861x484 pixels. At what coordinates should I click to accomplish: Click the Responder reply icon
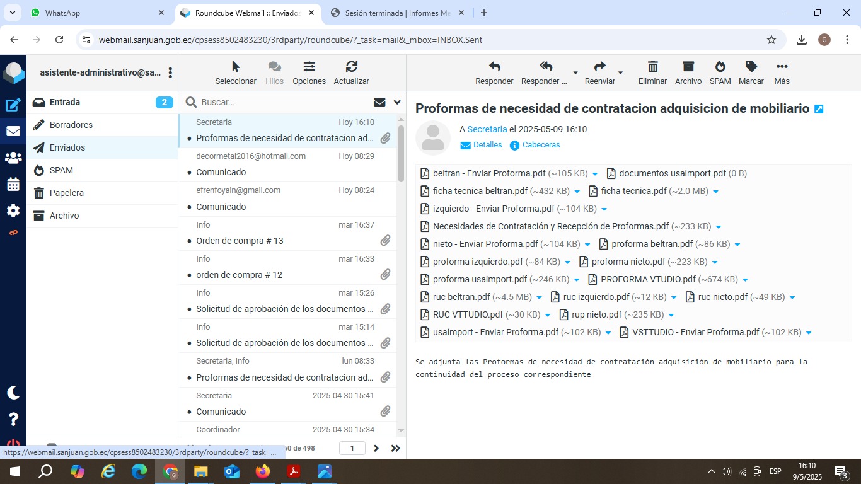click(494, 67)
